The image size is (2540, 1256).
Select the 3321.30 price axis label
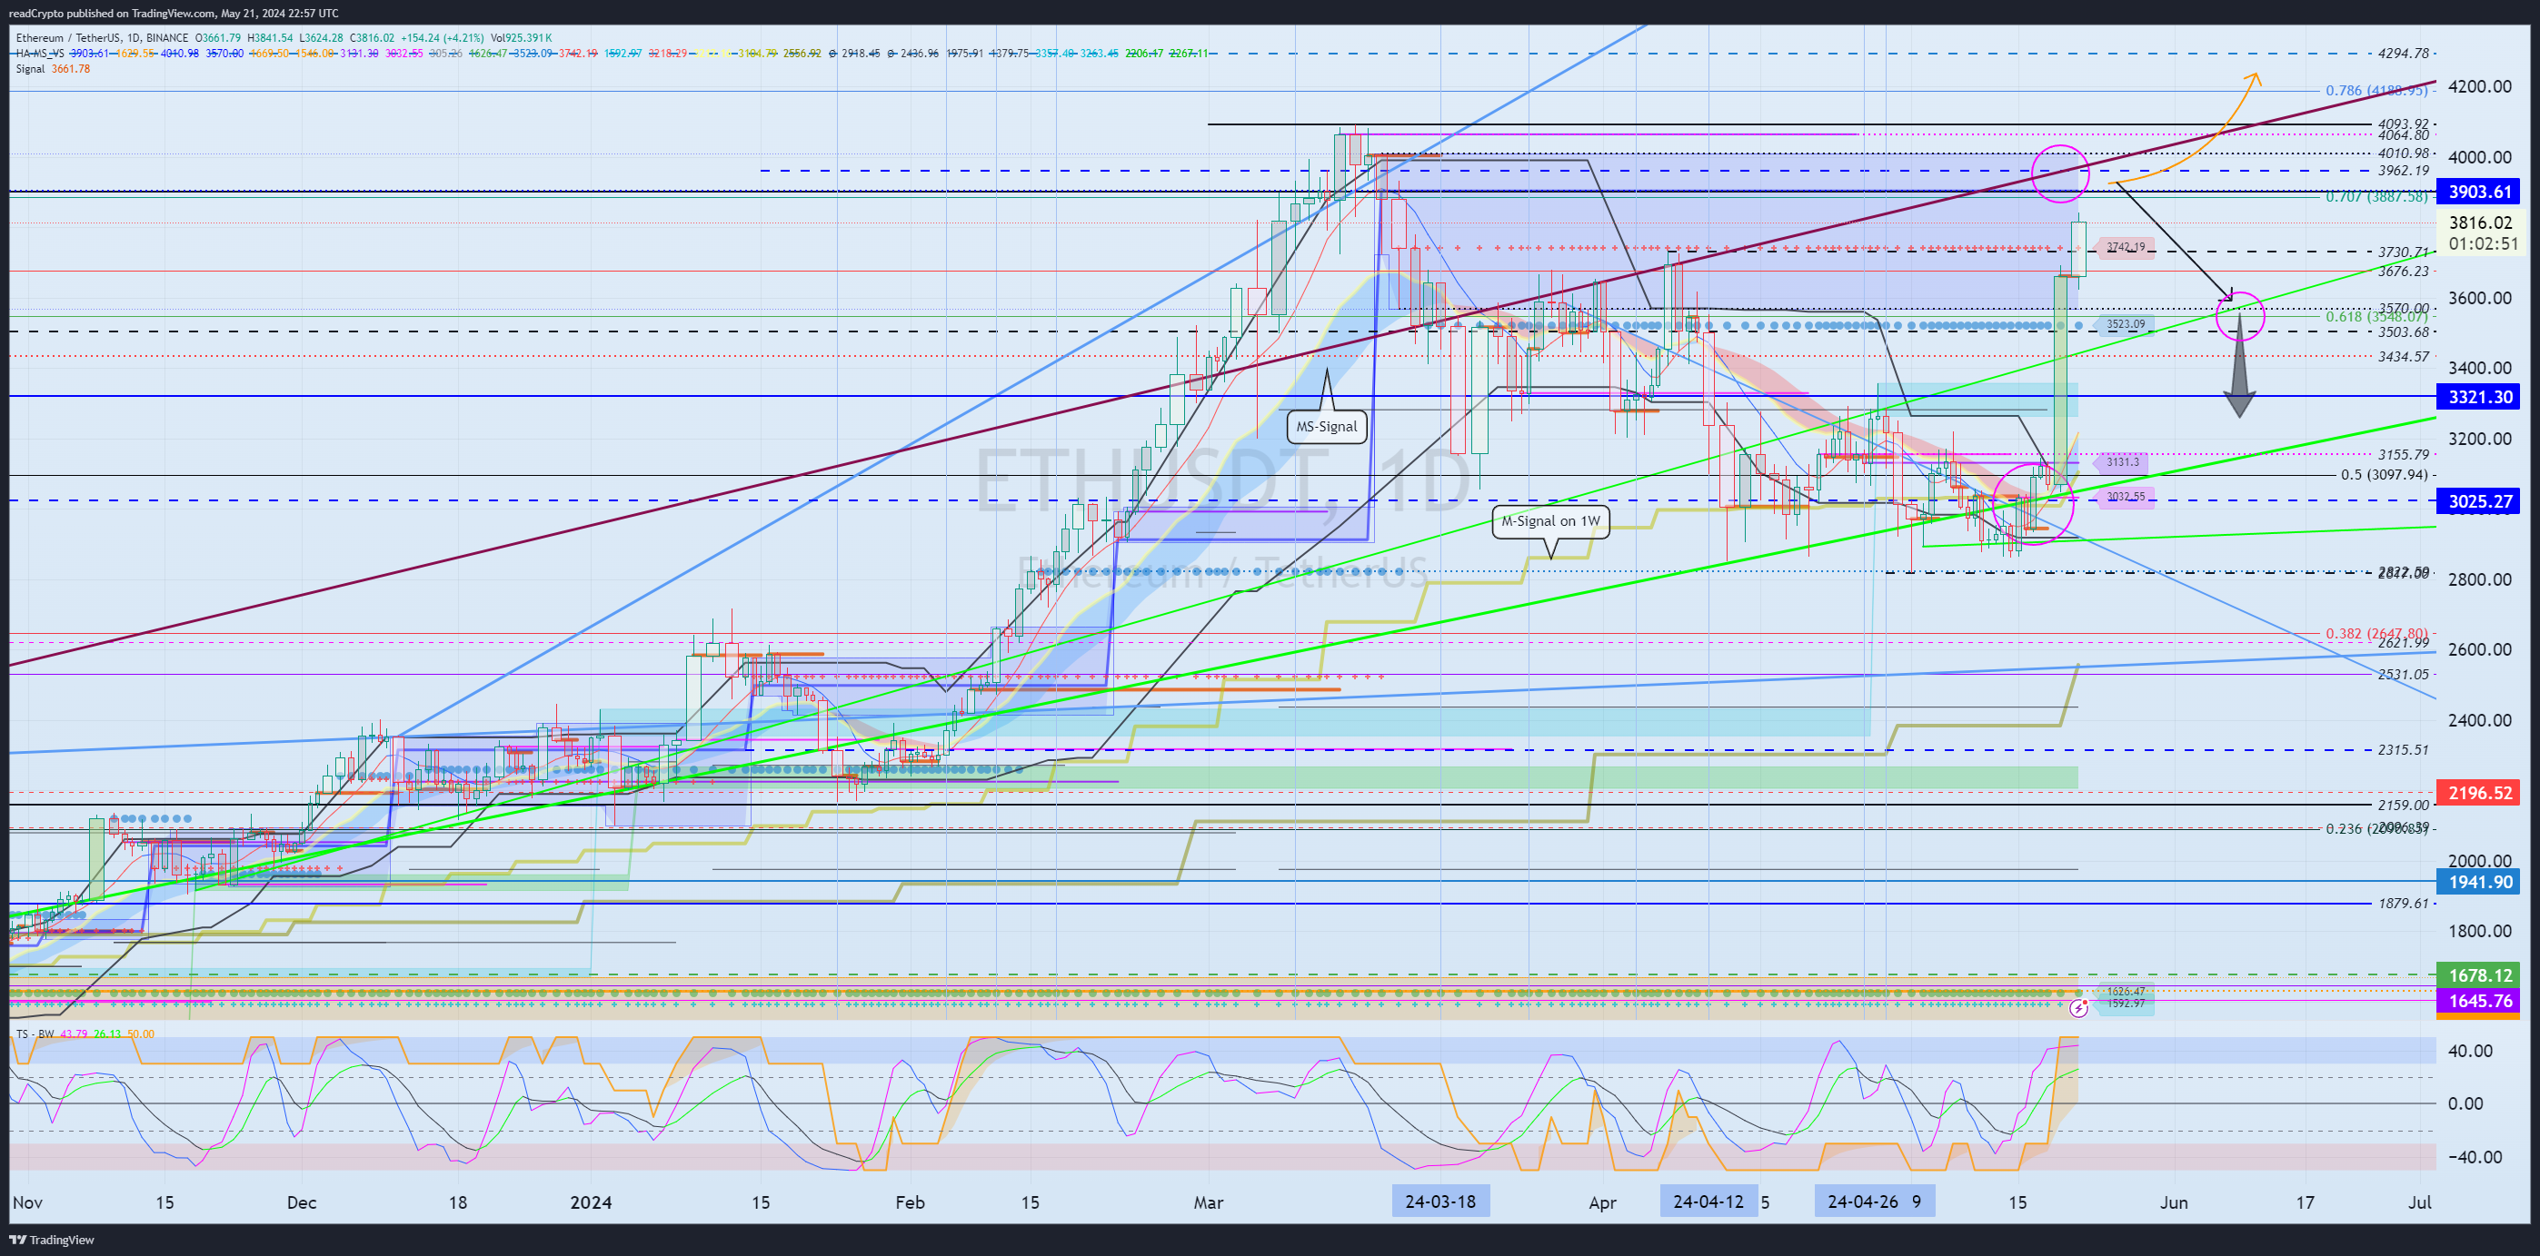click(2479, 397)
